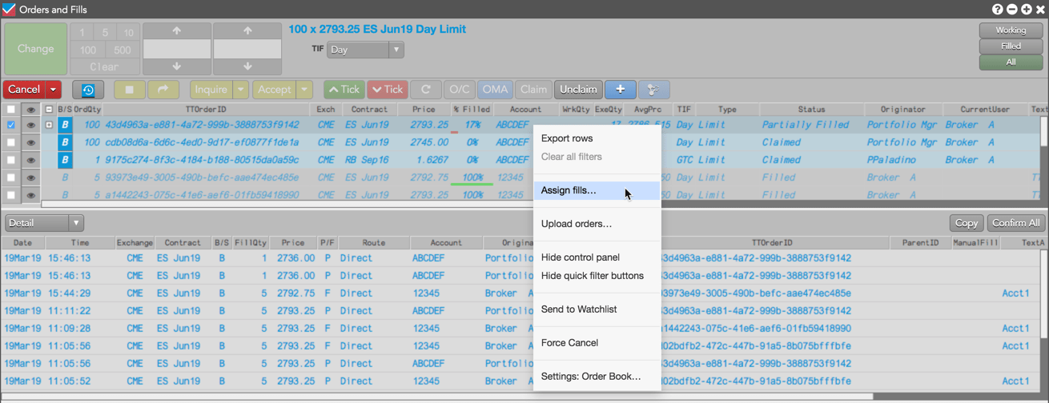Image resolution: width=1049 pixels, height=403 pixels.
Task: Sort by the TTOrderID column header in orders table
Action: (x=206, y=110)
